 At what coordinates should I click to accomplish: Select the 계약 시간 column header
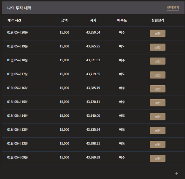coord(14,20)
